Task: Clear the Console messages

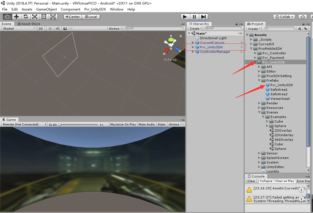Action: tap(251, 181)
